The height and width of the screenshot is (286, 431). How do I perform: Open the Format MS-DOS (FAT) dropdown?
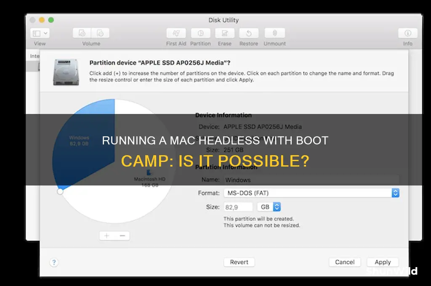(311, 193)
